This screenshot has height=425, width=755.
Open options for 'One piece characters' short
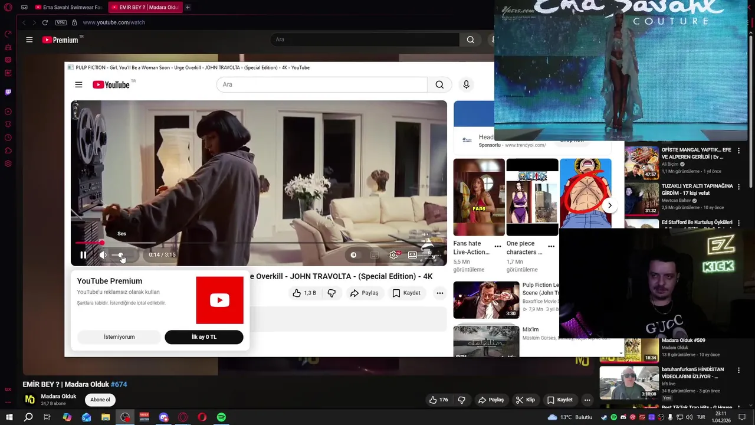551,246
